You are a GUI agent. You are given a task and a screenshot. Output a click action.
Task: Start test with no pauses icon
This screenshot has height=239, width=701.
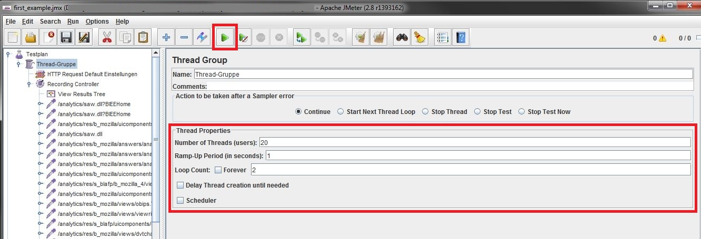coord(243,37)
